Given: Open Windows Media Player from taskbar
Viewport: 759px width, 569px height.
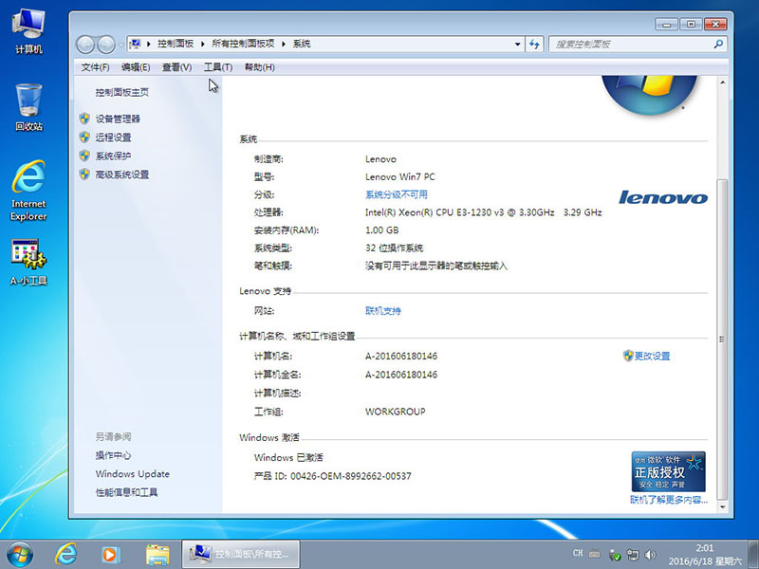Looking at the screenshot, I should (x=110, y=555).
